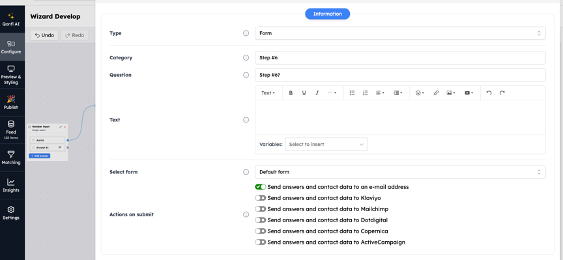Click inside the Text editor body area

(x=400, y=117)
